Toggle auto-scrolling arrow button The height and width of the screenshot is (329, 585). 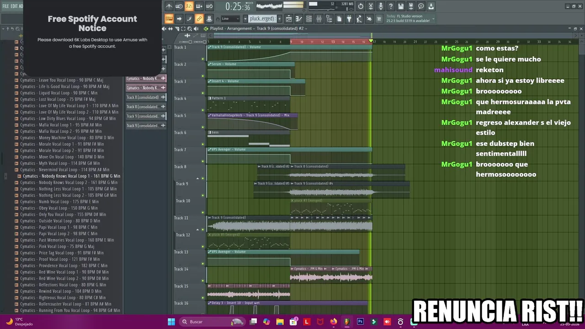[x=179, y=19]
